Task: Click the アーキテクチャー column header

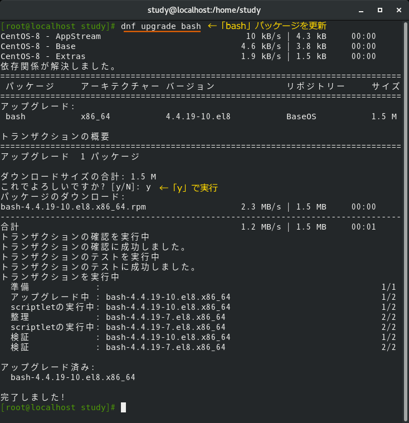Action: 120,86
